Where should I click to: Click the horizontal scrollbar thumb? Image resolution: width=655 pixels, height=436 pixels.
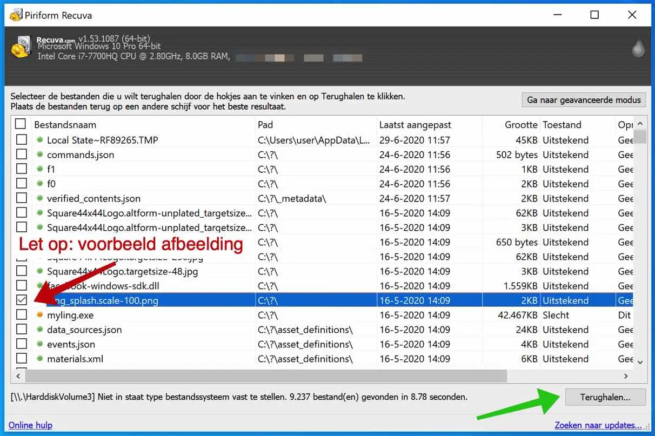tap(266, 376)
